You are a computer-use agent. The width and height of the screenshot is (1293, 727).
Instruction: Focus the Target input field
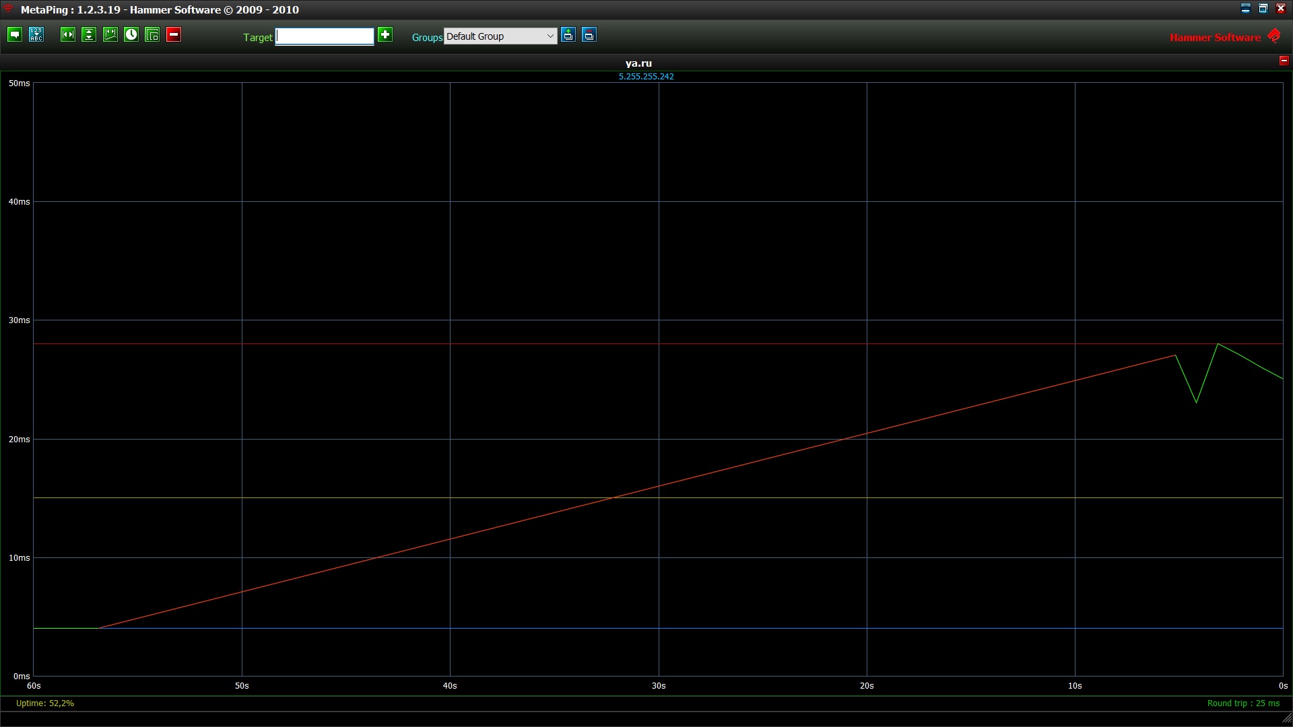click(x=325, y=36)
